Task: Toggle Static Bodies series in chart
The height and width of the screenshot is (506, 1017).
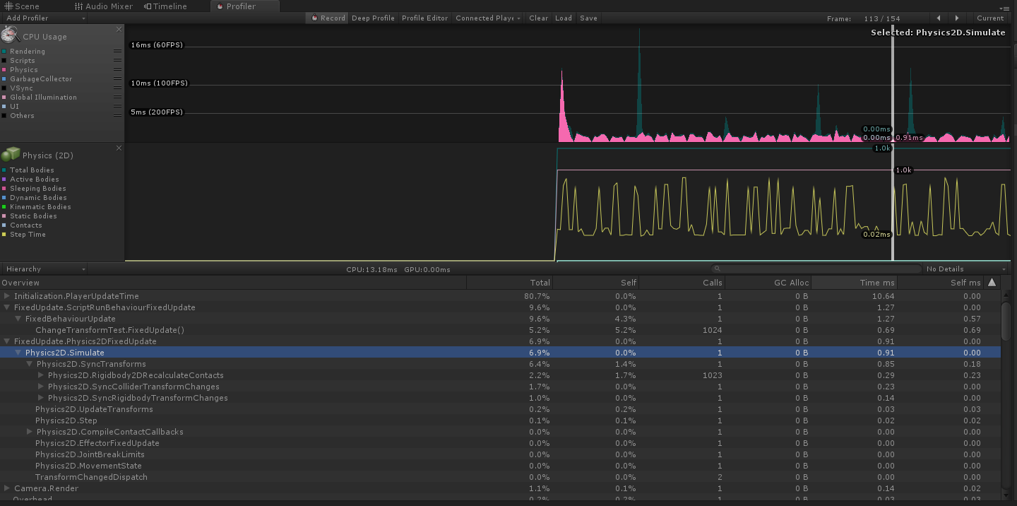Action: (4, 216)
